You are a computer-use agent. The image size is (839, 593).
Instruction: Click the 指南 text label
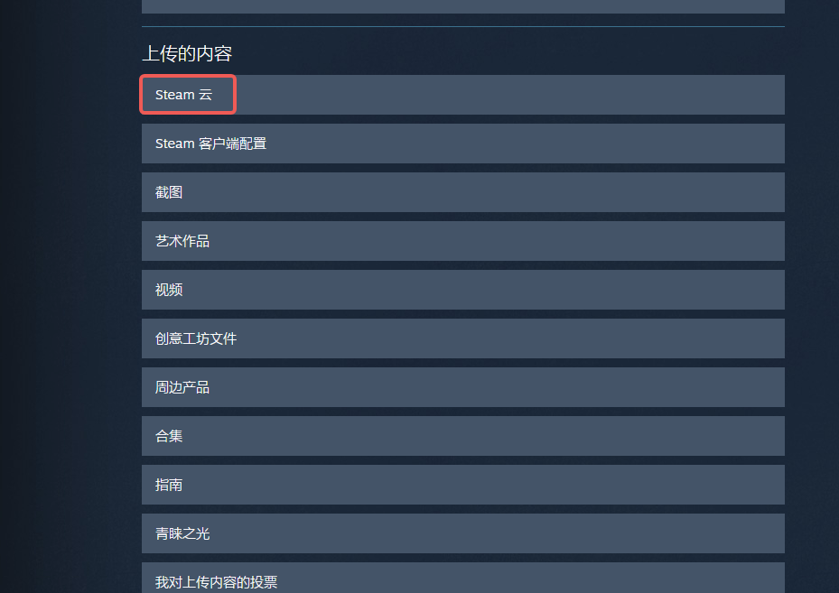[x=169, y=485]
